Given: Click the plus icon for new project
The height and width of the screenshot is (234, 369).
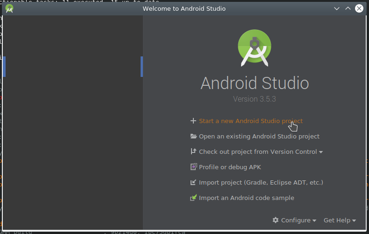Looking at the screenshot, I should [x=193, y=121].
